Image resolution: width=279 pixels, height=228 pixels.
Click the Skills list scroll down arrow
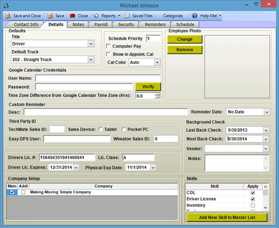(266, 208)
